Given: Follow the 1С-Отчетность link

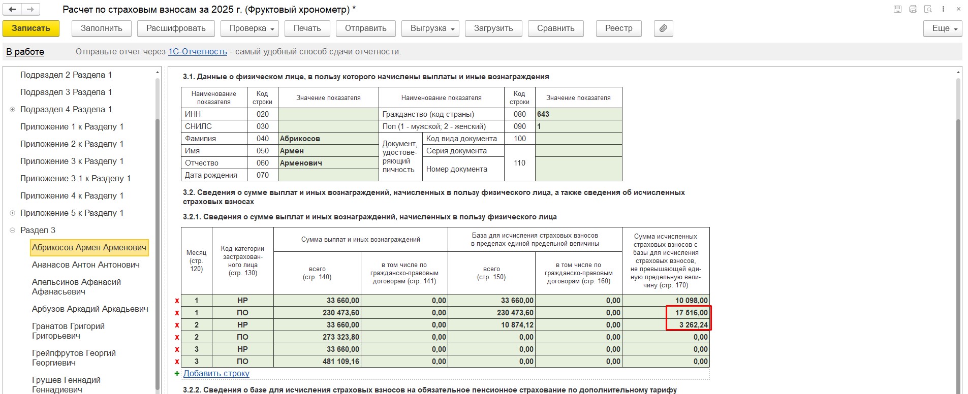Looking at the screenshot, I should pos(197,52).
